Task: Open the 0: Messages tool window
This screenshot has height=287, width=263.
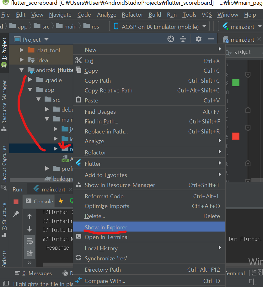Action: 33,273
